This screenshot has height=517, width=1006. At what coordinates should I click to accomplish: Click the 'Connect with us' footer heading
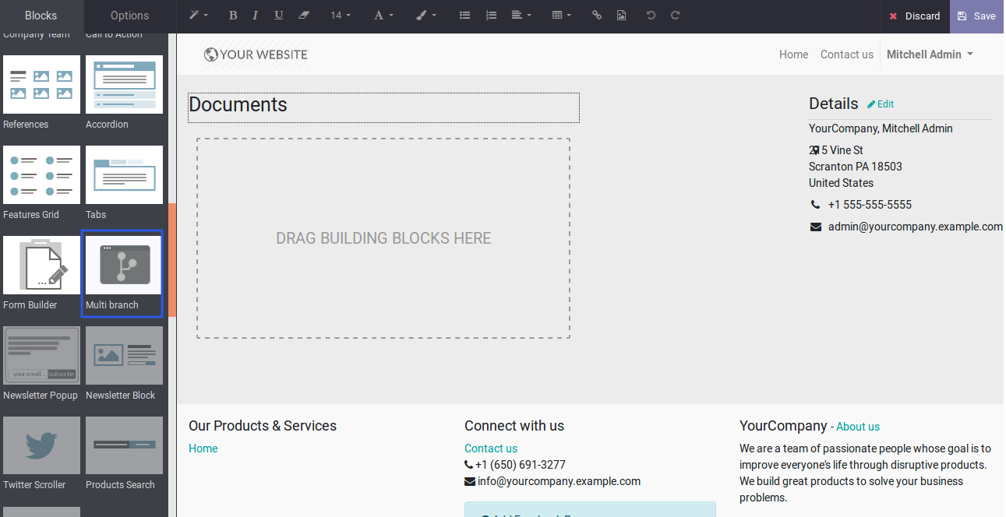(514, 426)
